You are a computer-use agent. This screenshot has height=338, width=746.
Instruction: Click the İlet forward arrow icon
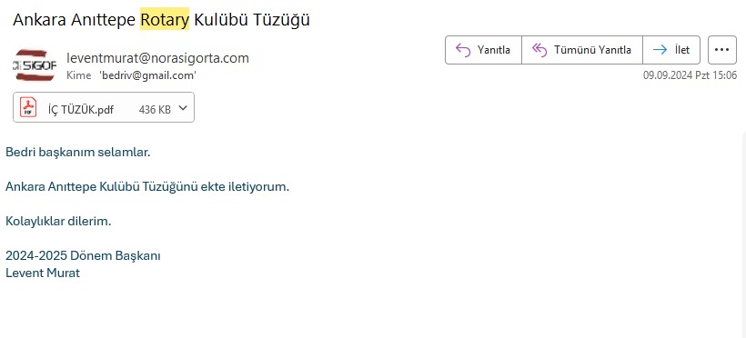pos(660,49)
